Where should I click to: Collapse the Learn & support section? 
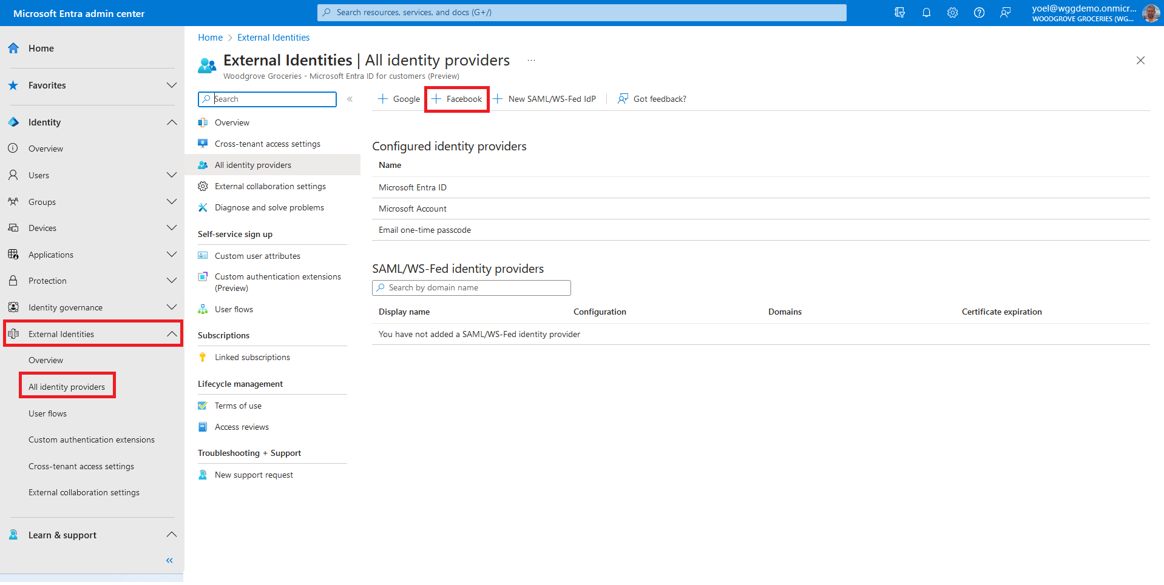point(172,535)
